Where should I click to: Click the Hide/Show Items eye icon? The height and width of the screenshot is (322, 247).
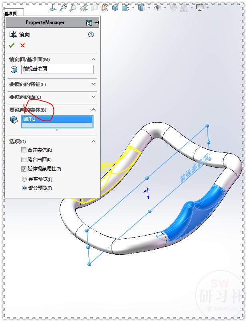tap(157, 8)
